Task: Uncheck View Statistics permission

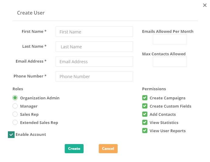Action: (x=145, y=122)
